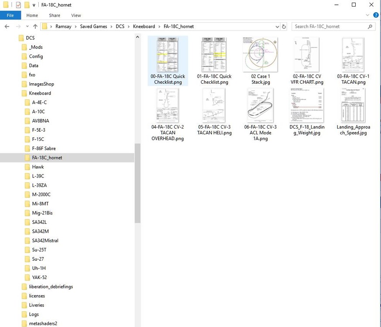This screenshot has width=381, height=327.
Task: Click the forward navigation arrow
Action: click(x=17, y=26)
